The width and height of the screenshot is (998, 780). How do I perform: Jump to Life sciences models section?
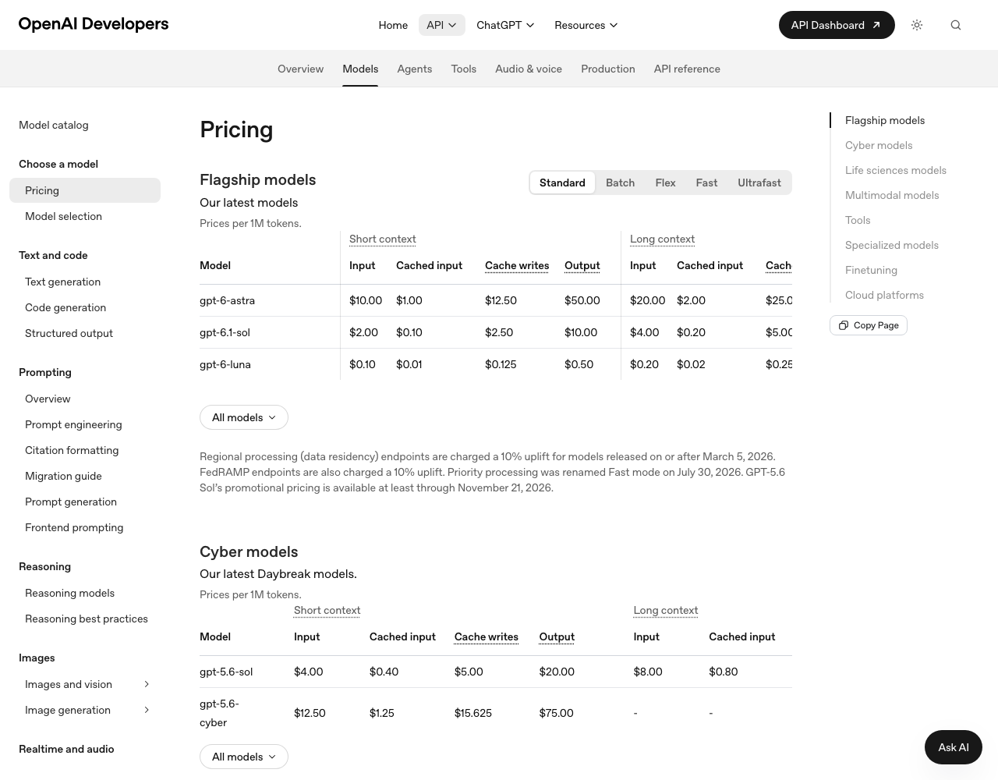pos(896,170)
